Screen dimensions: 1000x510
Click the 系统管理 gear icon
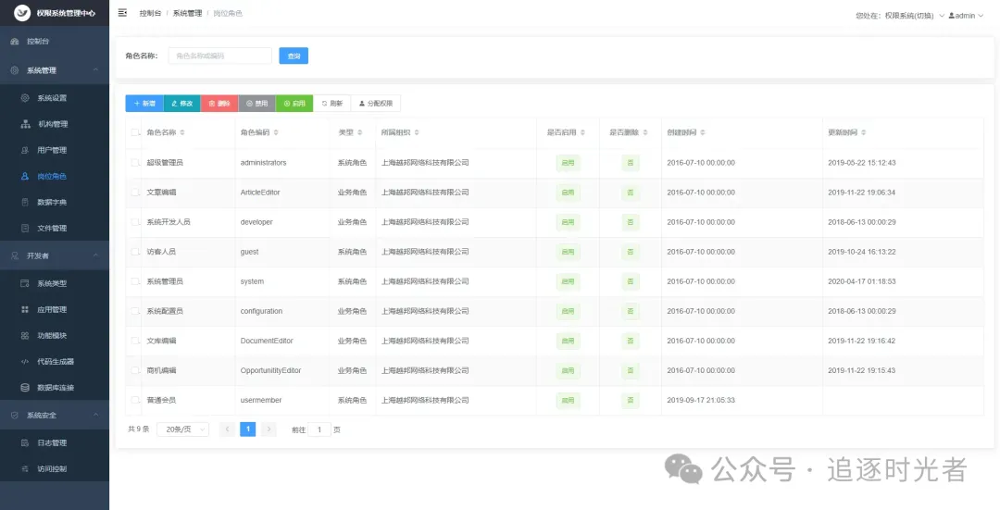coord(15,70)
